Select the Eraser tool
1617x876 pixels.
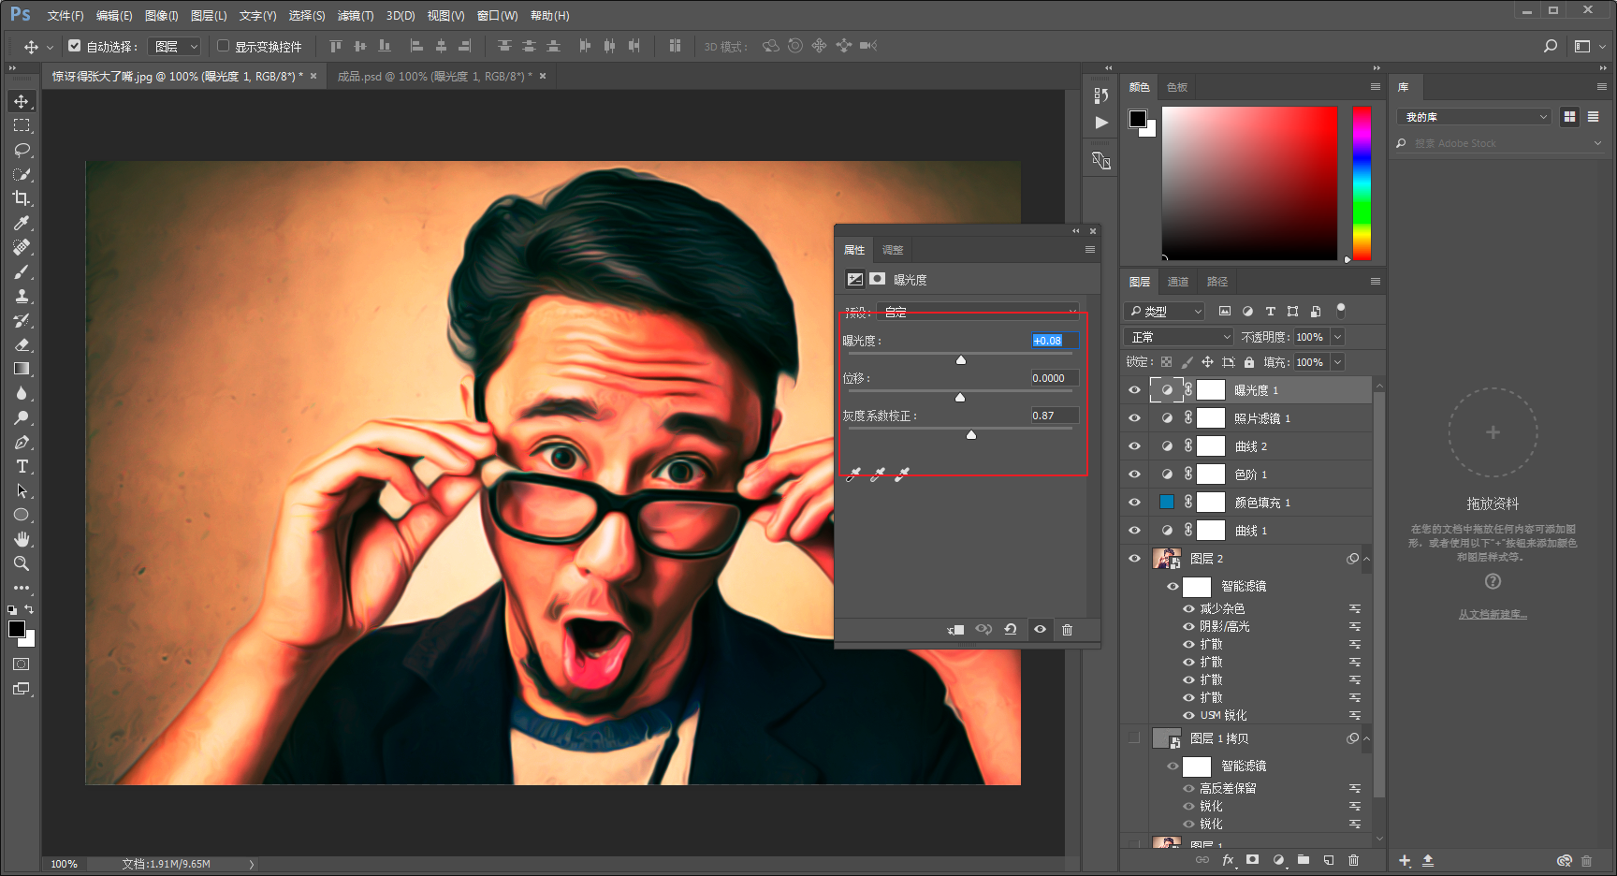tap(22, 344)
